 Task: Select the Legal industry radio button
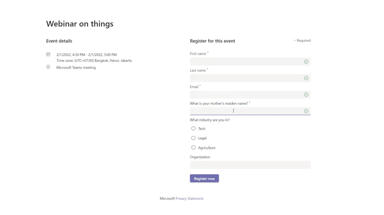click(193, 138)
